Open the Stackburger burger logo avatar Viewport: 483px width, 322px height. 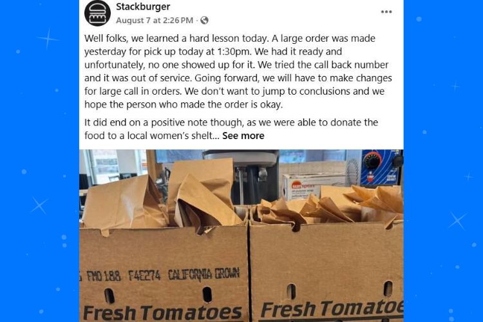tap(97, 13)
